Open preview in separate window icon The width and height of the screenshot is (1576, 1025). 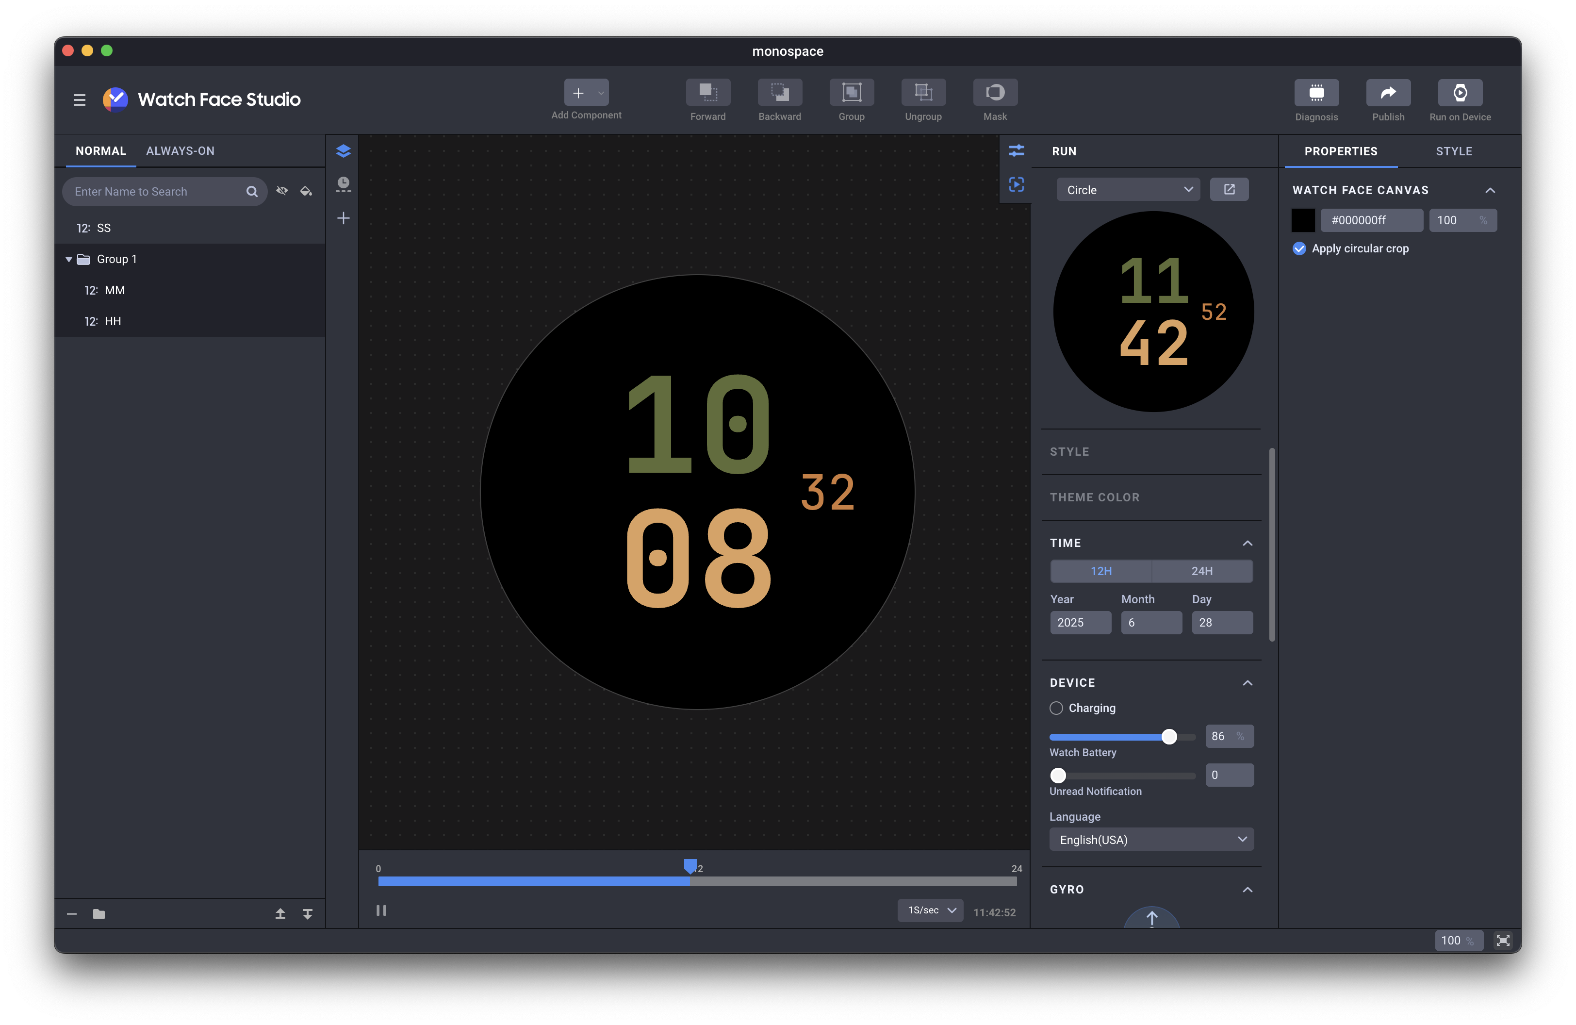click(1229, 189)
